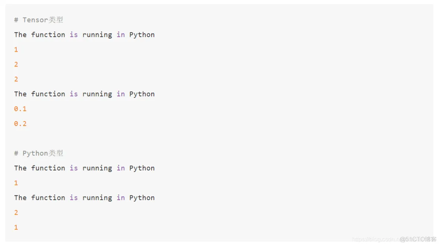Viewport: 440px width, 246px height.
Task: Click the '# Python类型' comment line
Action: pos(39,153)
